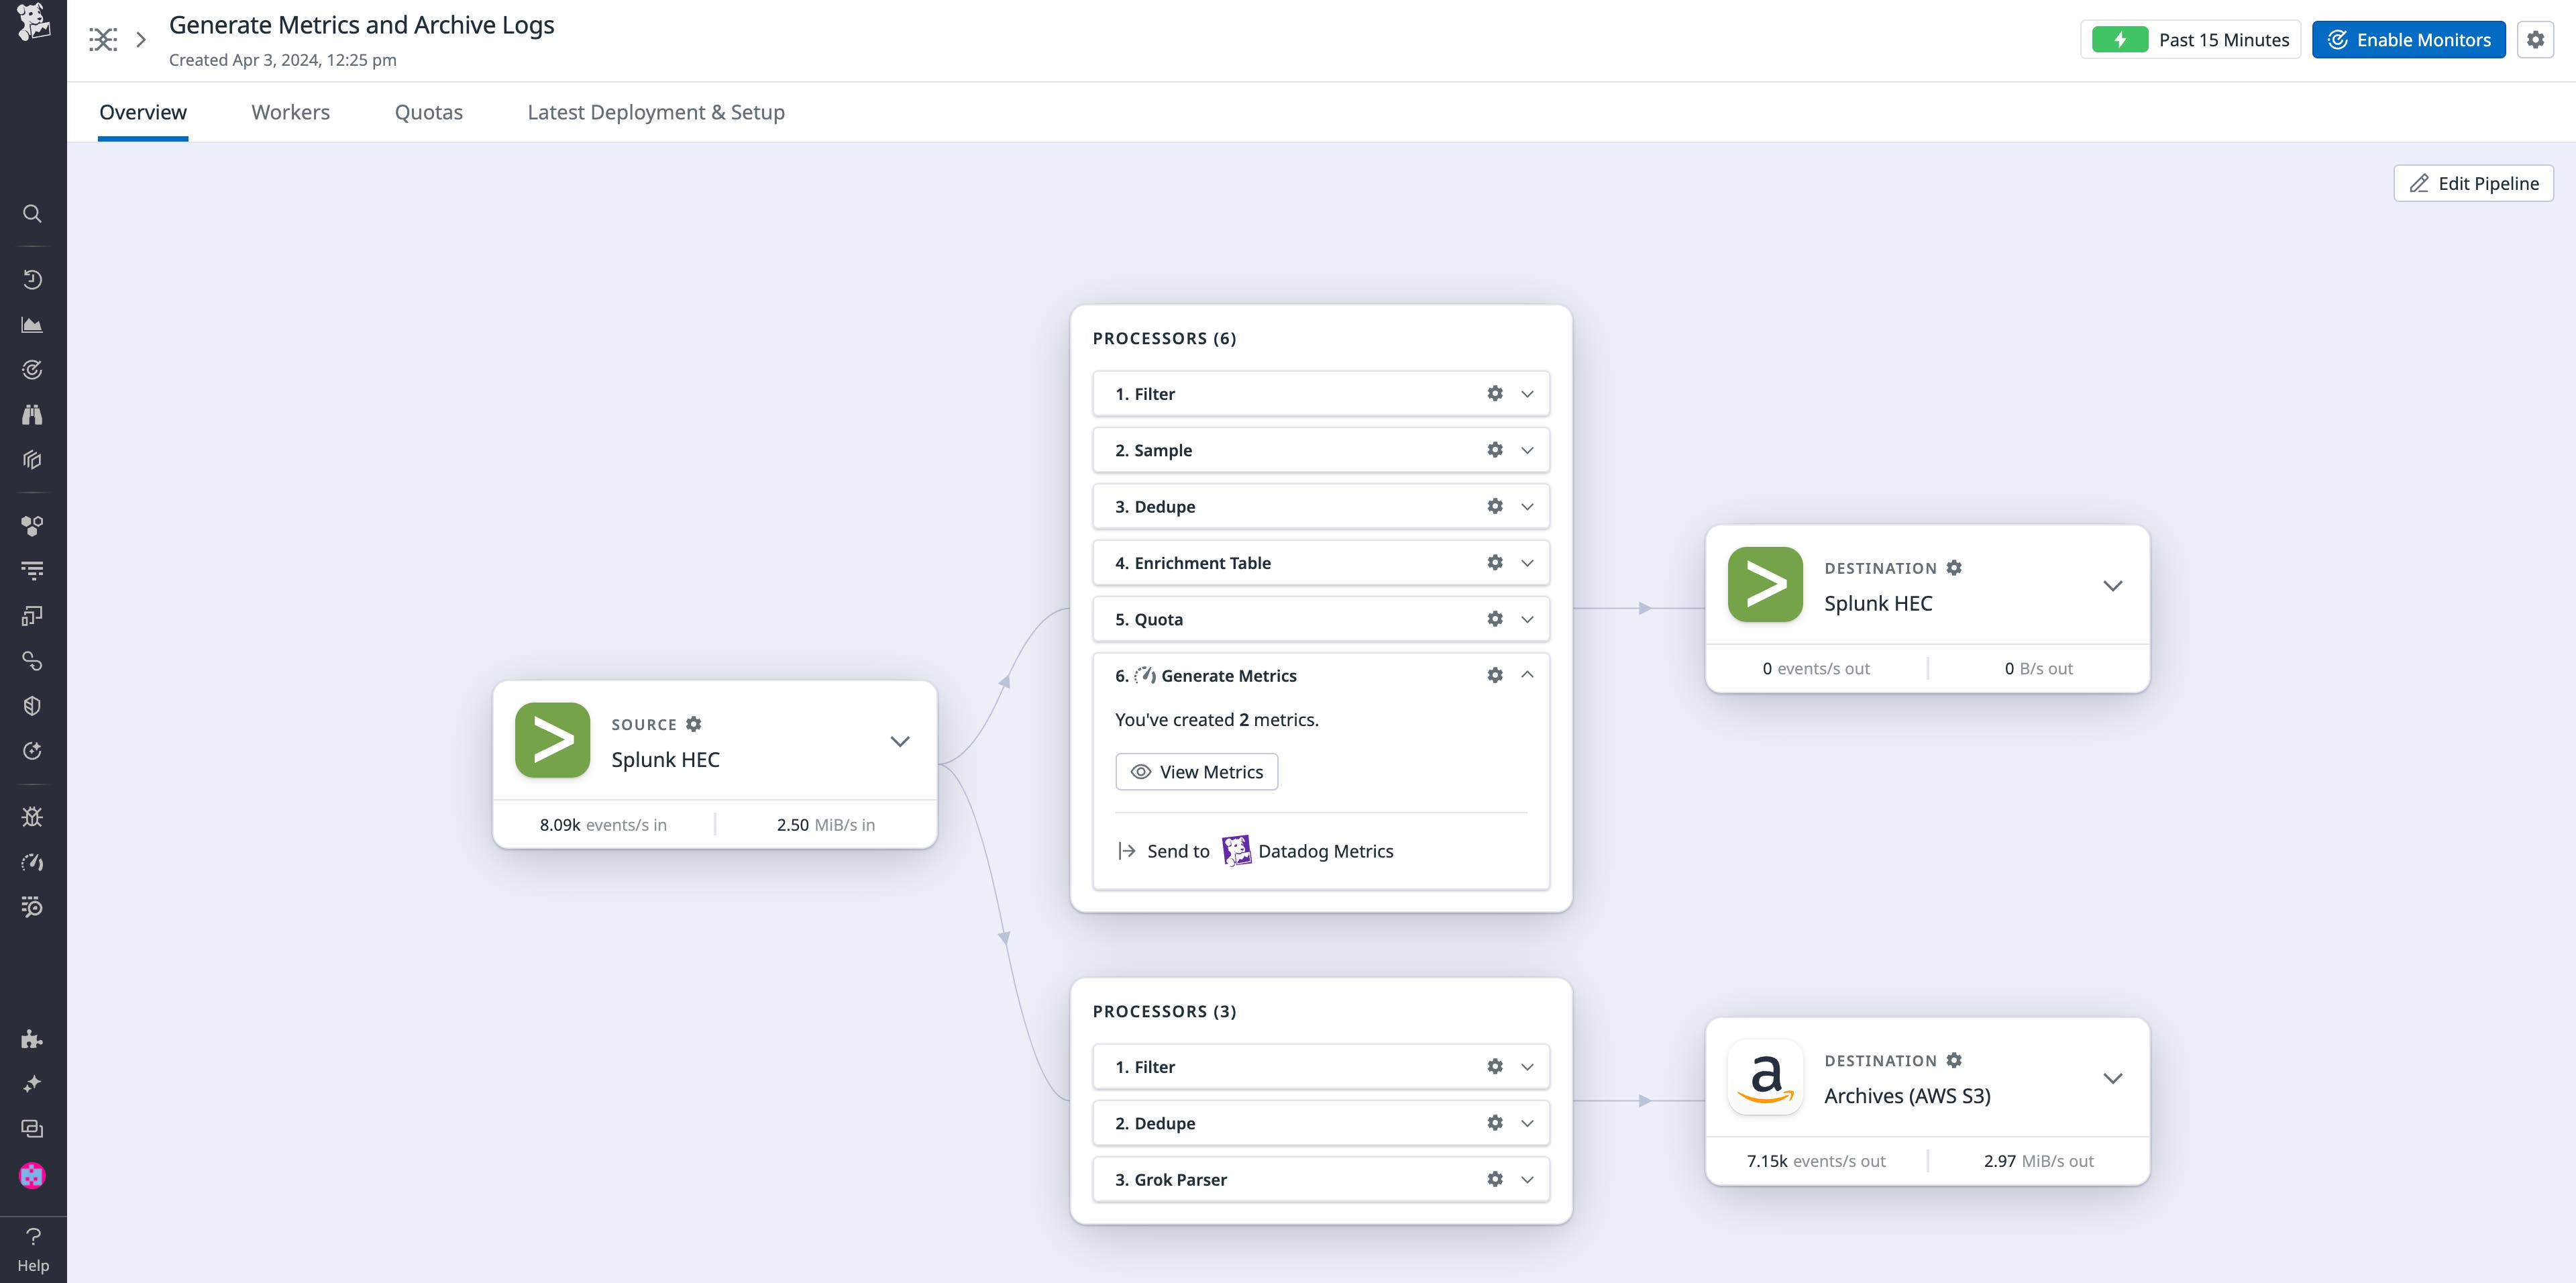Click the Edit Pipeline button
Screen dimensions: 2576x1283
click(2473, 183)
